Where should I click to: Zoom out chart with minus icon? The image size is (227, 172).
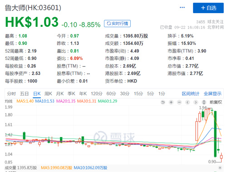(x=179, y=103)
